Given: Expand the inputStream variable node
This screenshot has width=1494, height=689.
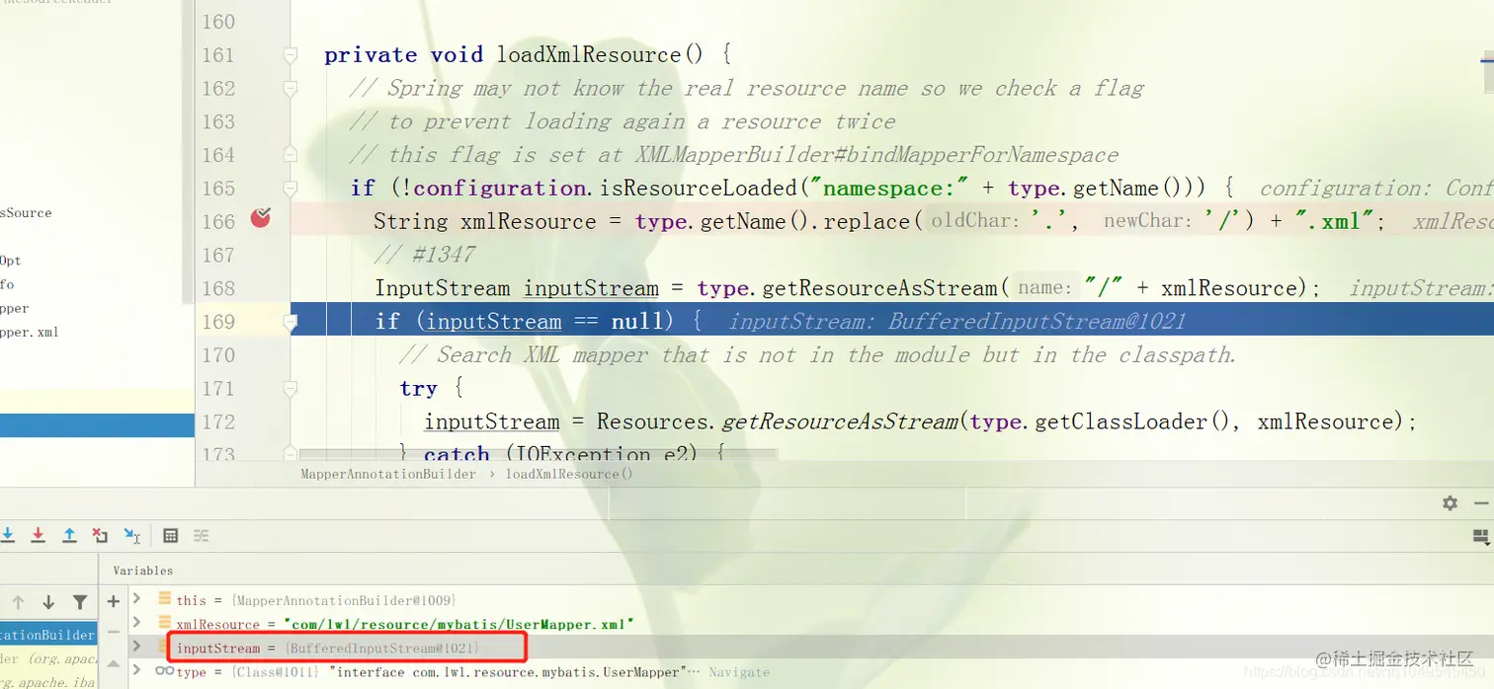Looking at the screenshot, I should 138,648.
